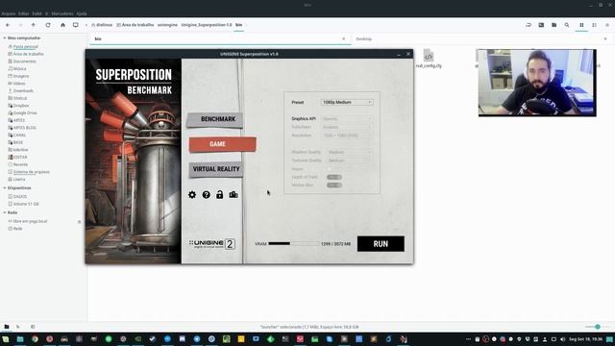Select BENCHMARK mode

215,119
